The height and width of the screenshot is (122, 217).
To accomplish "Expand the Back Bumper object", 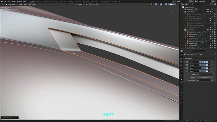I will [185, 34].
